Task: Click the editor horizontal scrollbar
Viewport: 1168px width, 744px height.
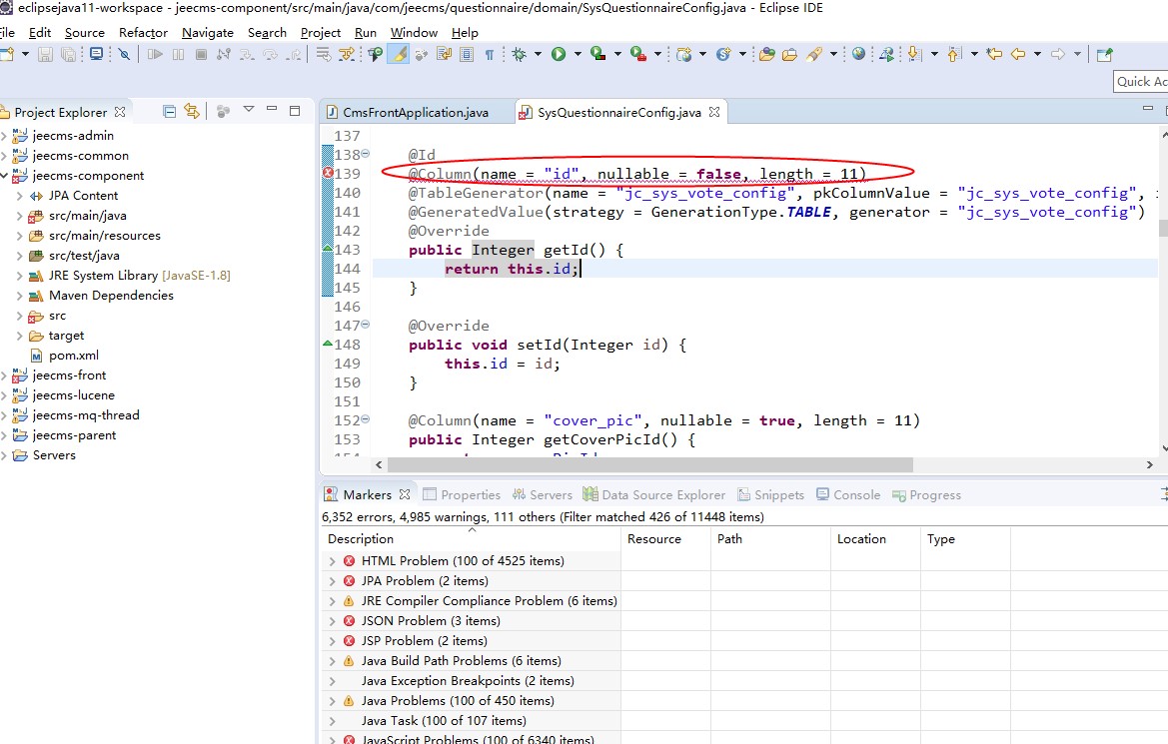Action: tap(649, 465)
